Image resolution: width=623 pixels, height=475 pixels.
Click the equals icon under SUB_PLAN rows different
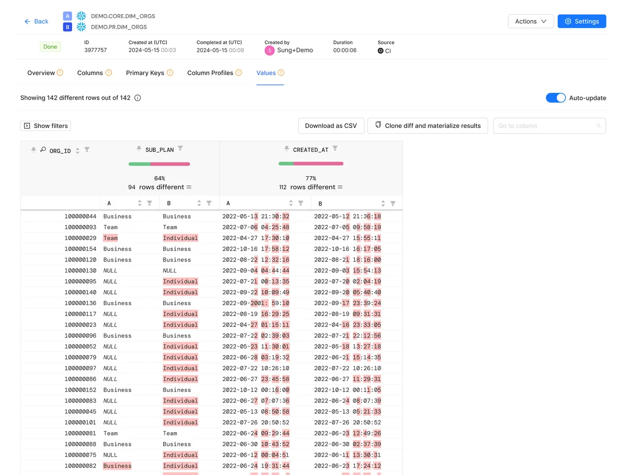point(189,187)
